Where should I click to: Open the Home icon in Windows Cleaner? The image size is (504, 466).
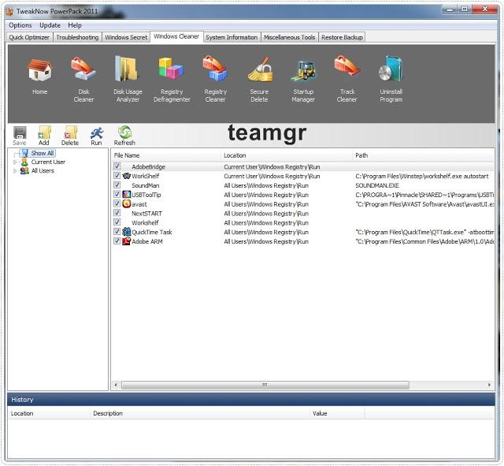click(40, 70)
